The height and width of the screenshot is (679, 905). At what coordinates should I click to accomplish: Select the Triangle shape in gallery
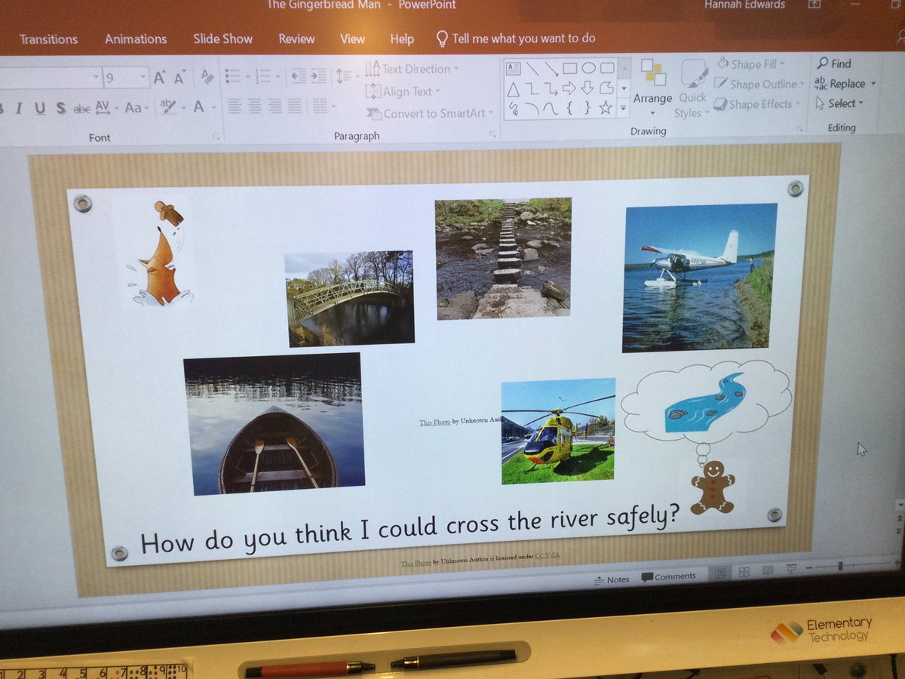coord(513,88)
